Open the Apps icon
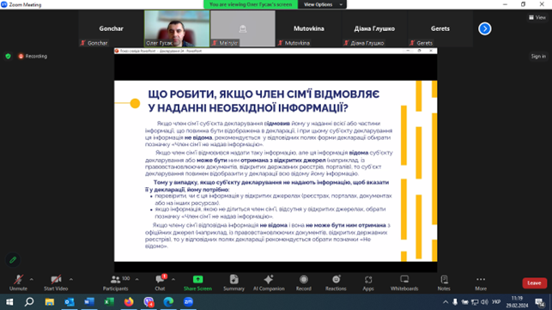 (368, 283)
